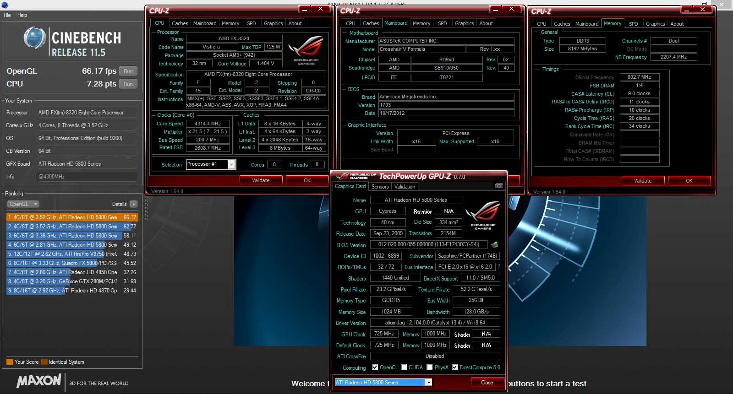Viewport: 733px width, 394px height.
Task: Open the Memory tab in the Mainboard CPU-Z window
Action: point(421,23)
